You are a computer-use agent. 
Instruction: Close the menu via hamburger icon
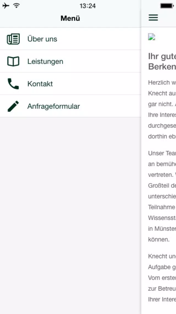(153, 18)
